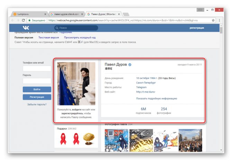Switch to the Lumpics.ru tab
232x161 pixels.
tap(29, 14)
